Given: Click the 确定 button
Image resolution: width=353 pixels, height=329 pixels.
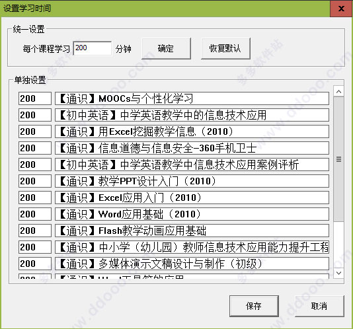Looking at the screenshot, I should point(166,48).
